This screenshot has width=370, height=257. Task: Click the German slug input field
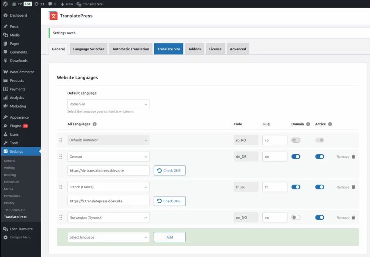(x=275, y=157)
